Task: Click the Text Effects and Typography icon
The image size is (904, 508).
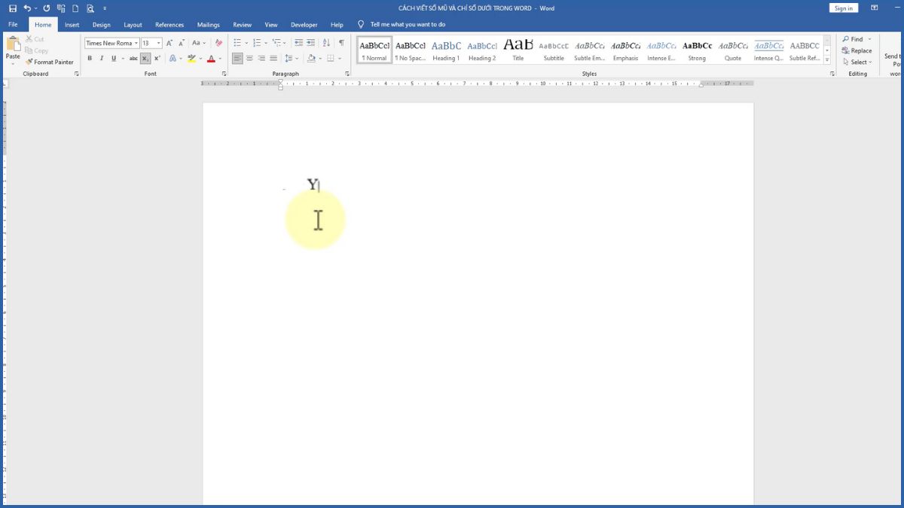Action: coord(174,58)
